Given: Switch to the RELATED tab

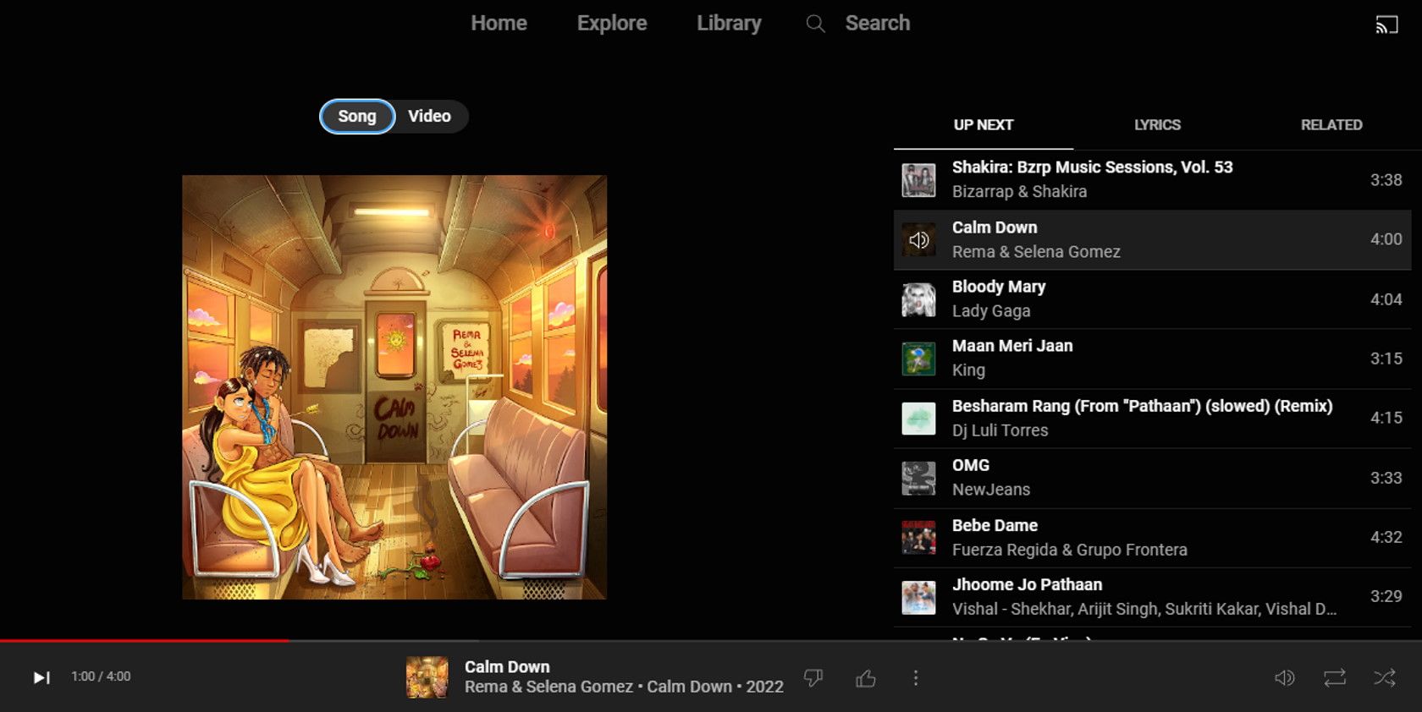Looking at the screenshot, I should click(x=1331, y=125).
